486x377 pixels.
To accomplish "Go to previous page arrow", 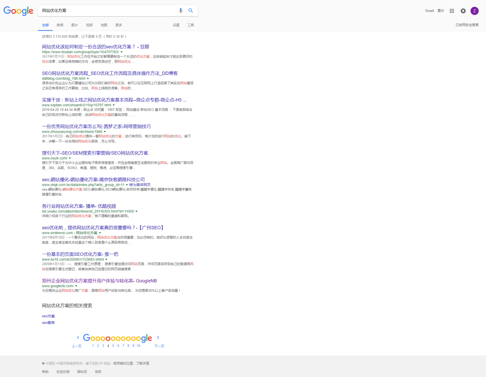I will click(x=78, y=337).
